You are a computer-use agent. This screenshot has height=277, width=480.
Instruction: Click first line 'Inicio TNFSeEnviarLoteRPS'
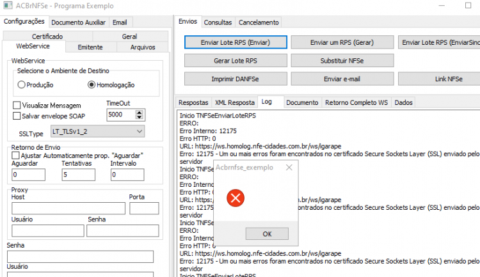coord(218,116)
